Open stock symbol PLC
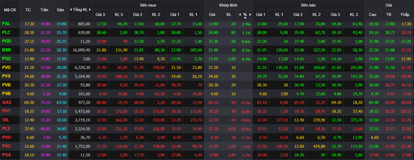The image size is (414, 160). 6,33
